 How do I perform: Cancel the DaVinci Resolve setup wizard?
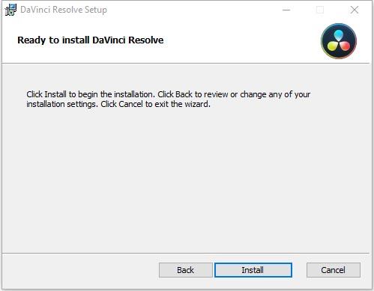pyautogui.click(x=334, y=270)
